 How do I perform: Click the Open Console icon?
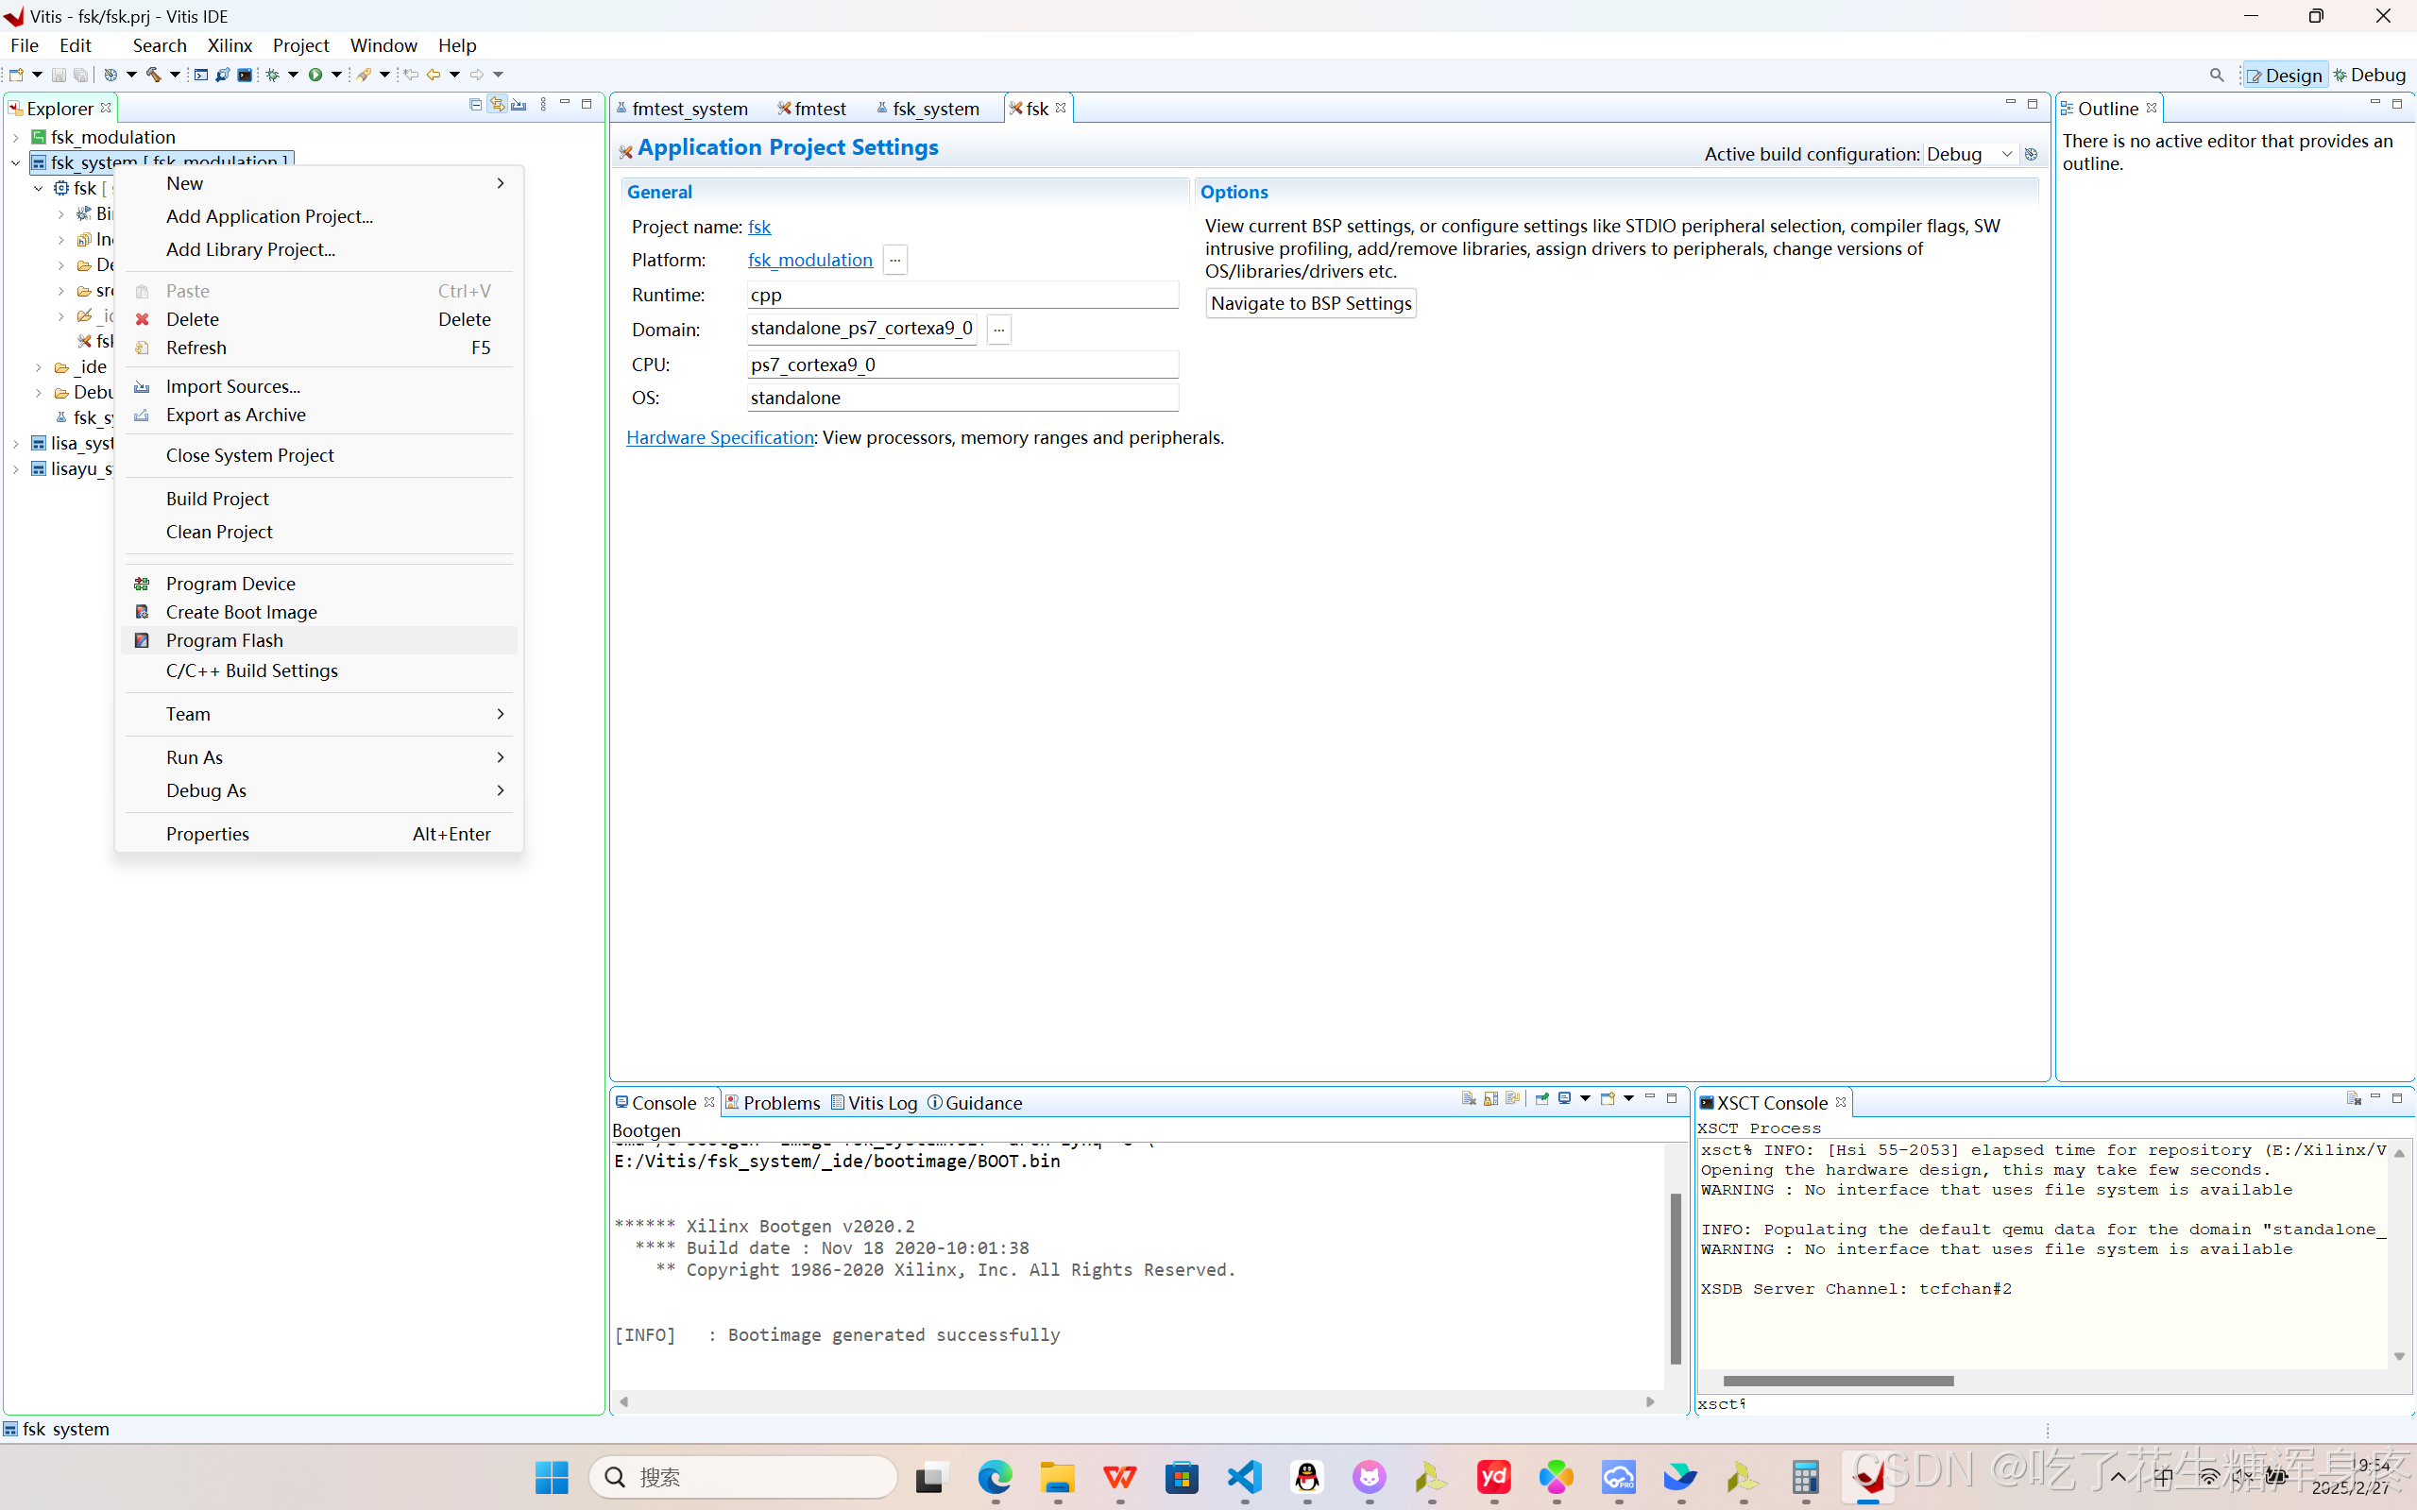coord(1608,1098)
